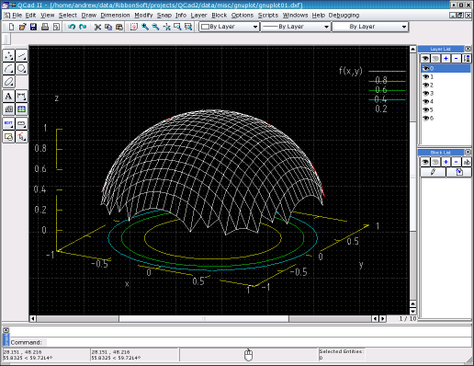Open the Scripts menu
This screenshot has height=366, width=474.
coord(268,15)
